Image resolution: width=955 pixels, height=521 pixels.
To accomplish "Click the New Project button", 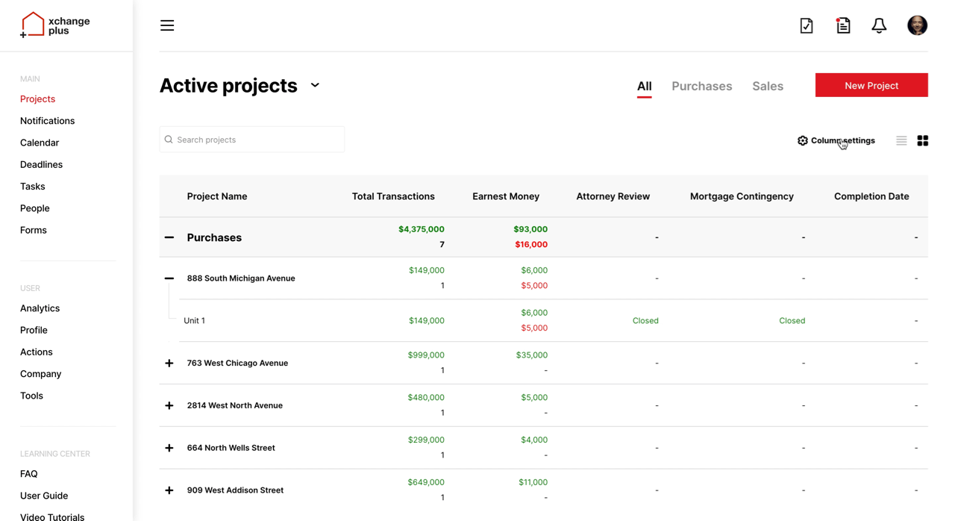I will point(871,85).
